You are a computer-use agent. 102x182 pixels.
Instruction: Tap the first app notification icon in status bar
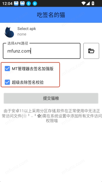click(x=16, y=4)
